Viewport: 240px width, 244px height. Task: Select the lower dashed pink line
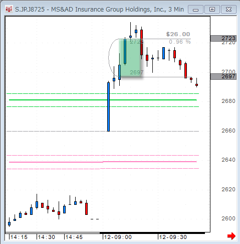[103, 169]
